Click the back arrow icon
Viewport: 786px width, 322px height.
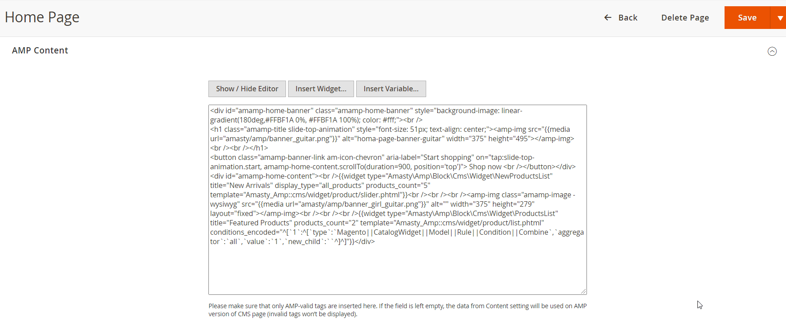click(607, 17)
